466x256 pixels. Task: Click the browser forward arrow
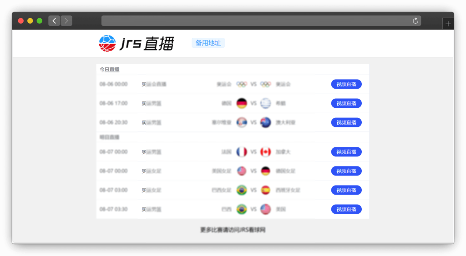(66, 21)
